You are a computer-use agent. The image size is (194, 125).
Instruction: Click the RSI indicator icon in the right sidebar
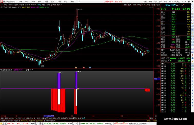pos(192,52)
